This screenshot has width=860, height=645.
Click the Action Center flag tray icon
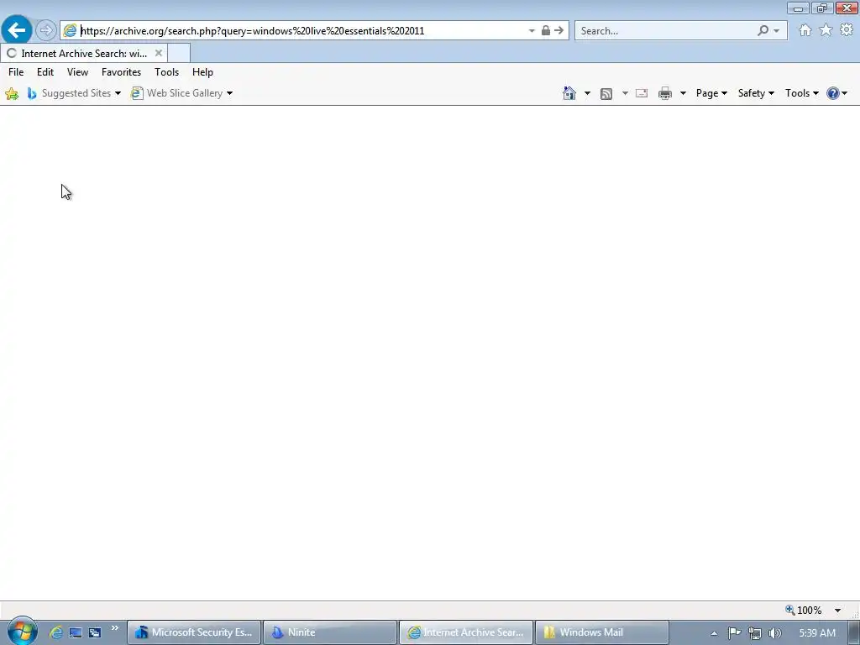pyautogui.click(x=734, y=633)
